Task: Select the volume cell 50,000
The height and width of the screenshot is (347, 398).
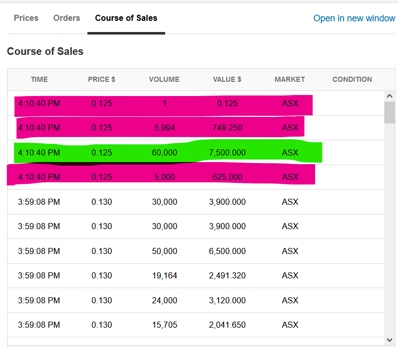Action: tap(165, 251)
